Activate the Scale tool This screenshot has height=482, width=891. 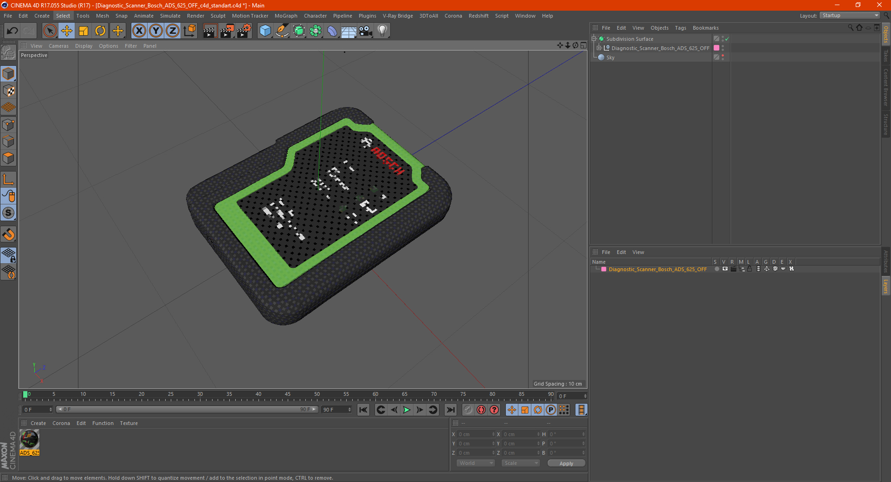point(84,31)
